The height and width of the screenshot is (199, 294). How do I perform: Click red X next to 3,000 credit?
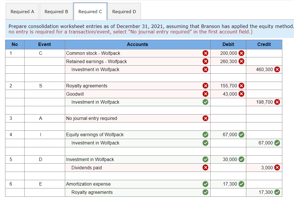277,168
